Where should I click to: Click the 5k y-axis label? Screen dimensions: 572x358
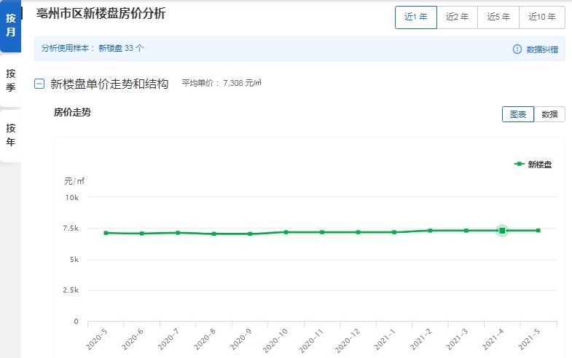[74, 259]
